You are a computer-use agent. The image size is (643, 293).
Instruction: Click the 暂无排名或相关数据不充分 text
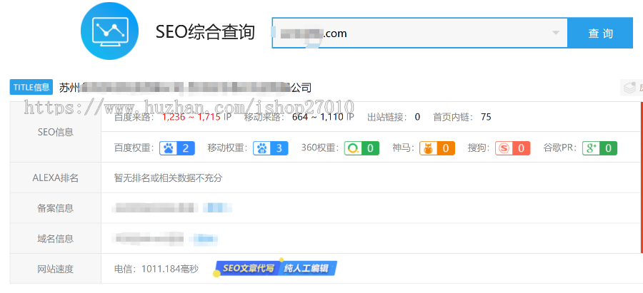coord(168,178)
